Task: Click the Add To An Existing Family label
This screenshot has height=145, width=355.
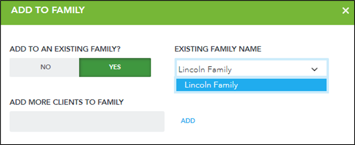Action: coord(65,49)
